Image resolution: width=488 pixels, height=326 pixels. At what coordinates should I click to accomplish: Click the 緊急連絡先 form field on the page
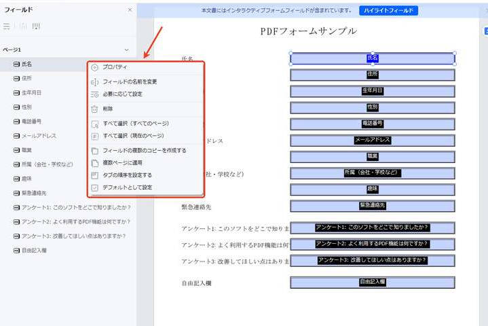373,206
